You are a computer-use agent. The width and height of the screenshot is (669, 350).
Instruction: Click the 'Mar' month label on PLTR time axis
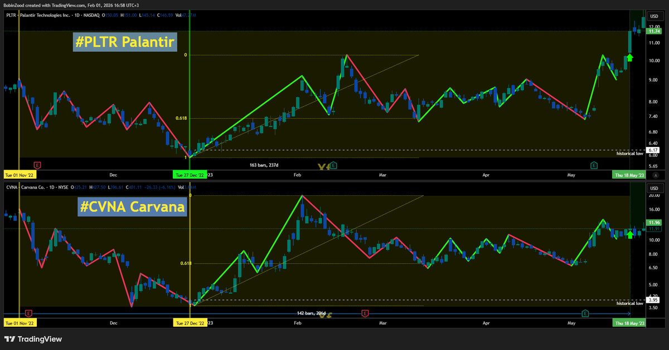pos(382,174)
